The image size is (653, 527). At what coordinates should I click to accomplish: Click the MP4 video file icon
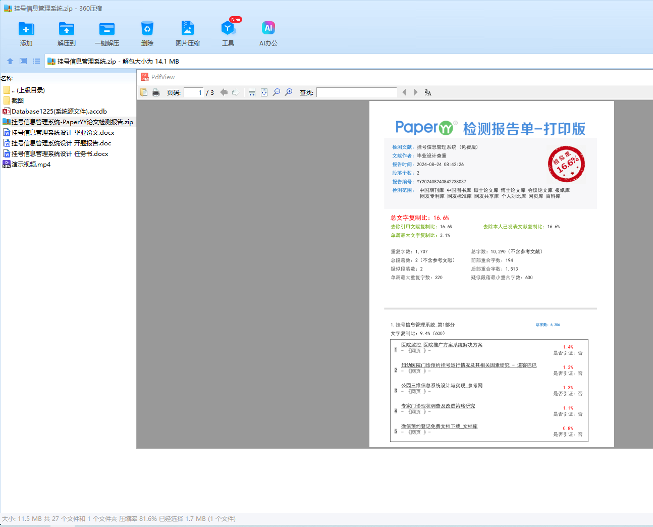(x=7, y=164)
